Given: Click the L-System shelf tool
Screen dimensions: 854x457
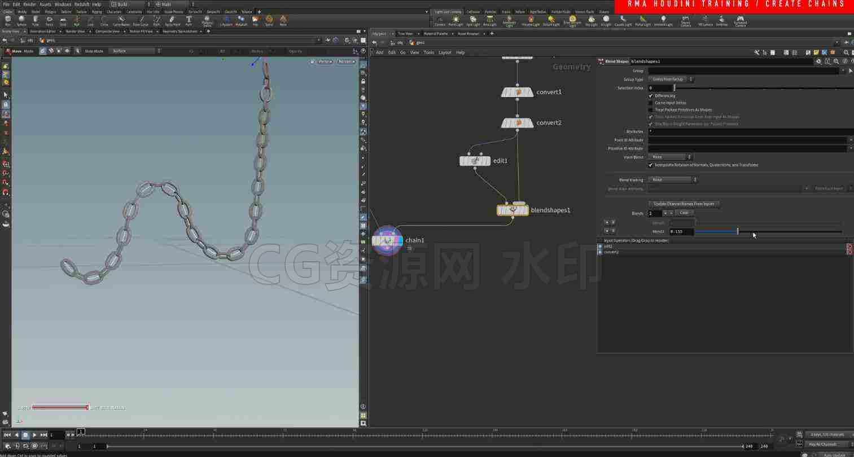Looking at the screenshot, I should (x=226, y=21).
